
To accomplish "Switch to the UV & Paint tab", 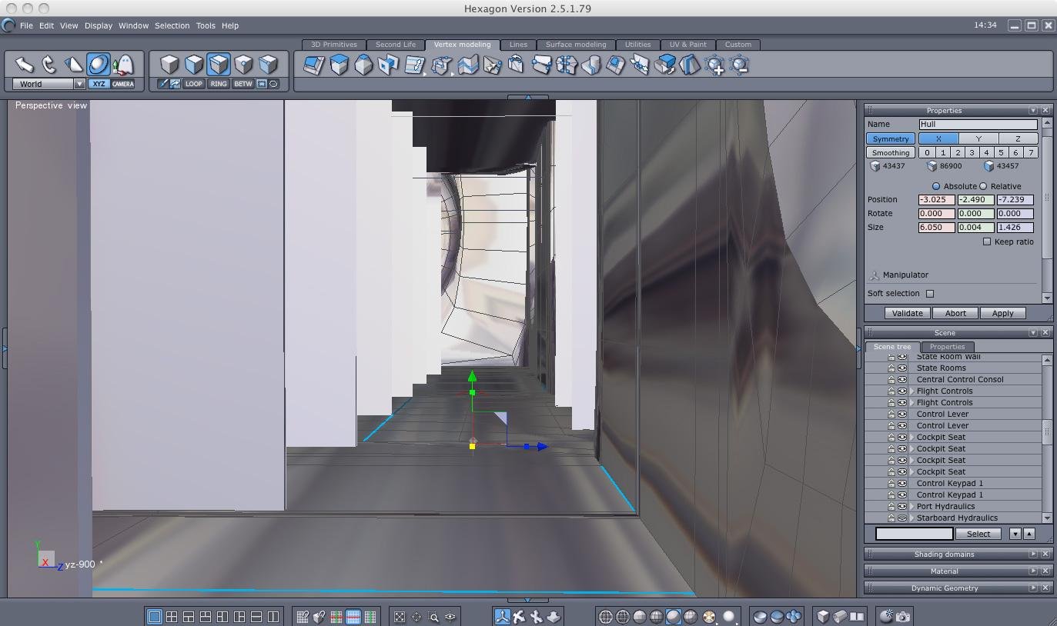I will coord(687,45).
